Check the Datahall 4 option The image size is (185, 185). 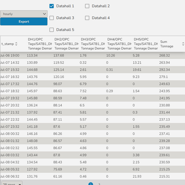(87, 18)
